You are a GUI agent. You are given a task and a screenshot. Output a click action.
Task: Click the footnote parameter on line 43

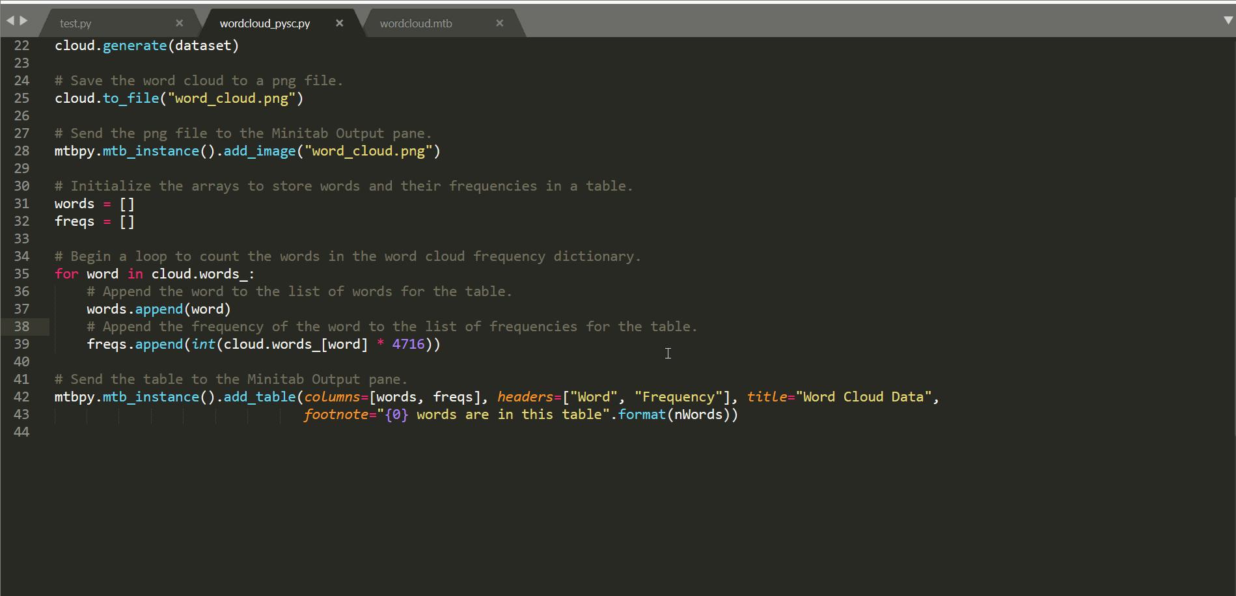335,414
